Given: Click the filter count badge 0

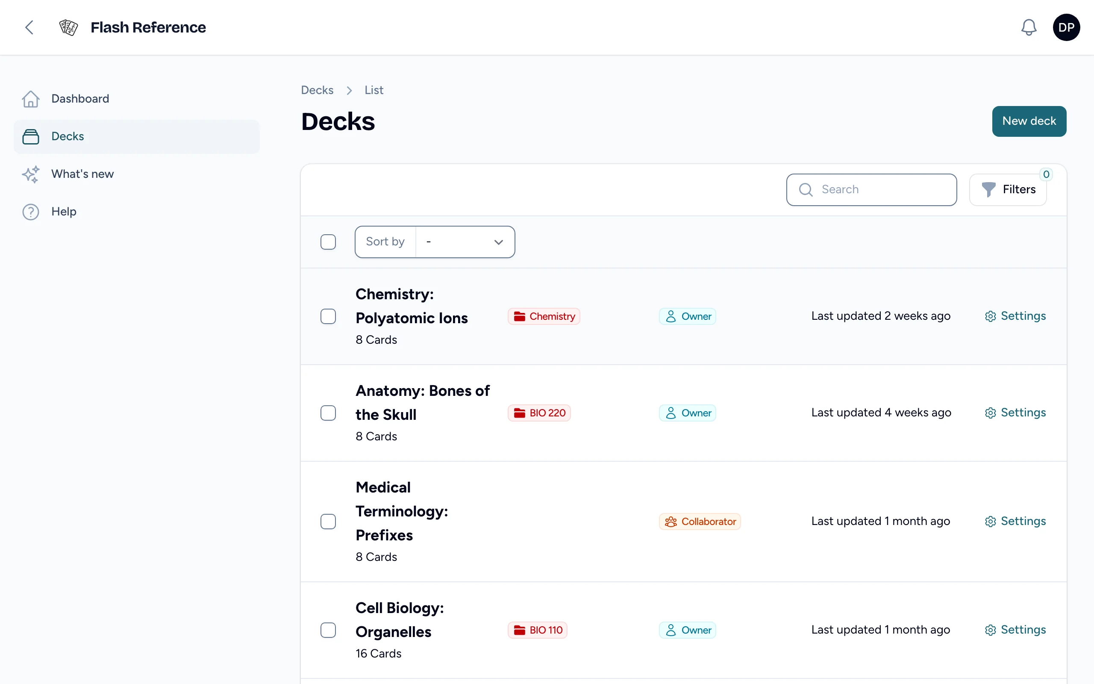Looking at the screenshot, I should tap(1046, 174).
